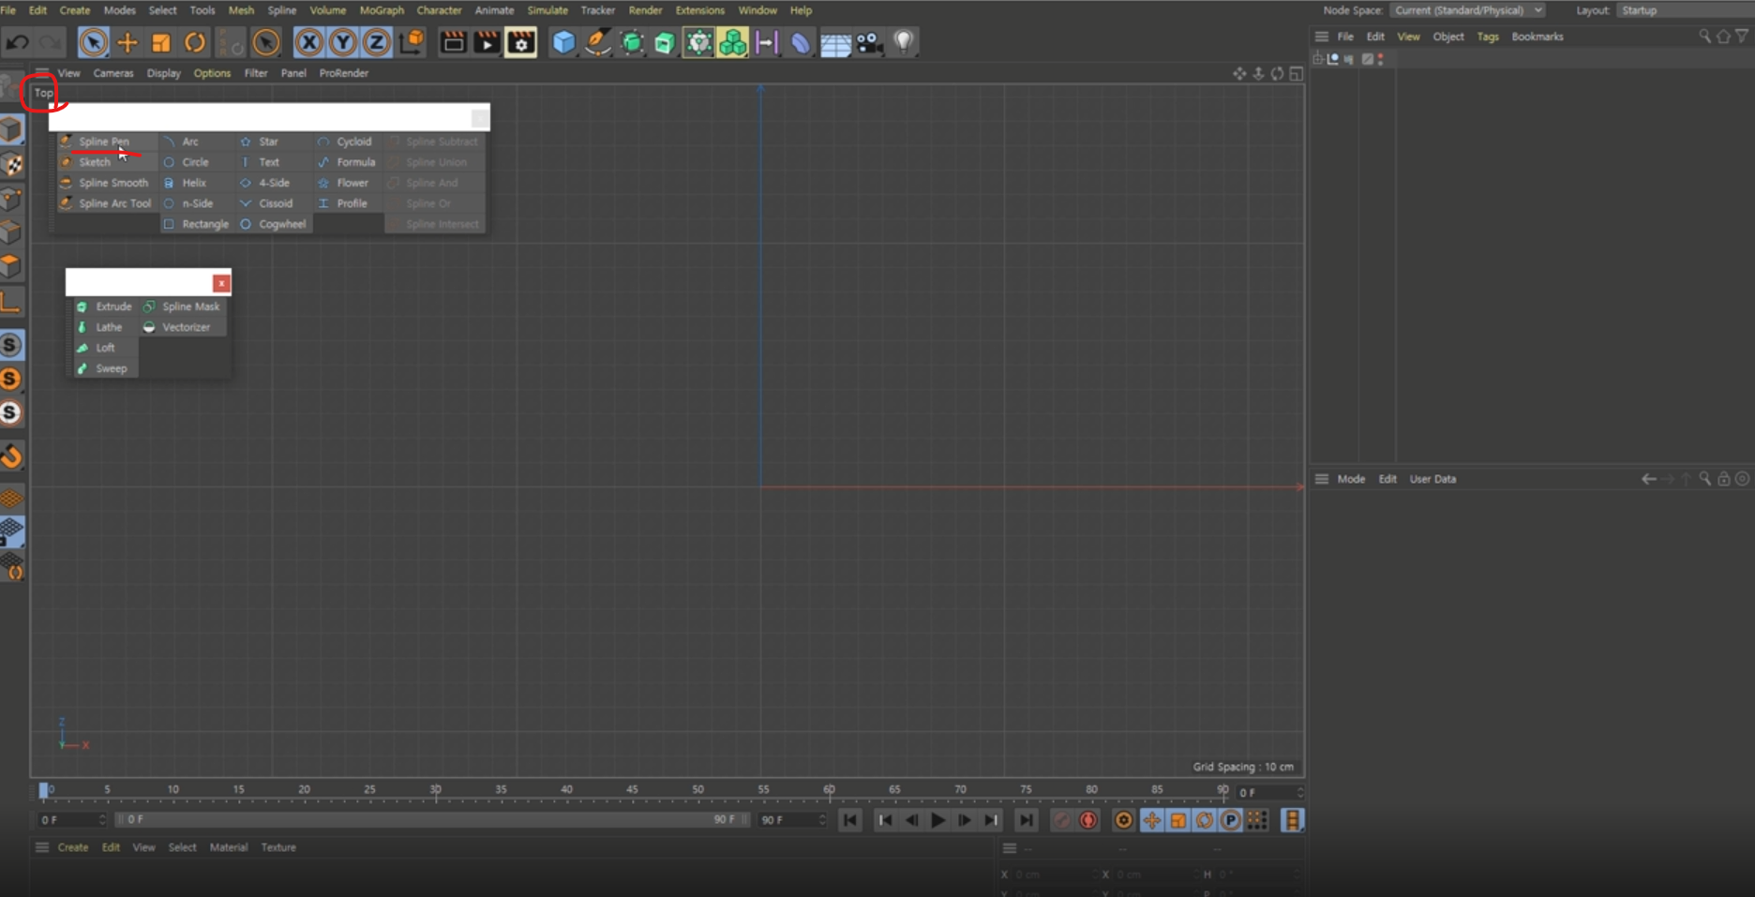The width and height of the screenshot is (1755, 897).
Task: Toggle Autokeying record button
Action: [x=1088, y=820]
